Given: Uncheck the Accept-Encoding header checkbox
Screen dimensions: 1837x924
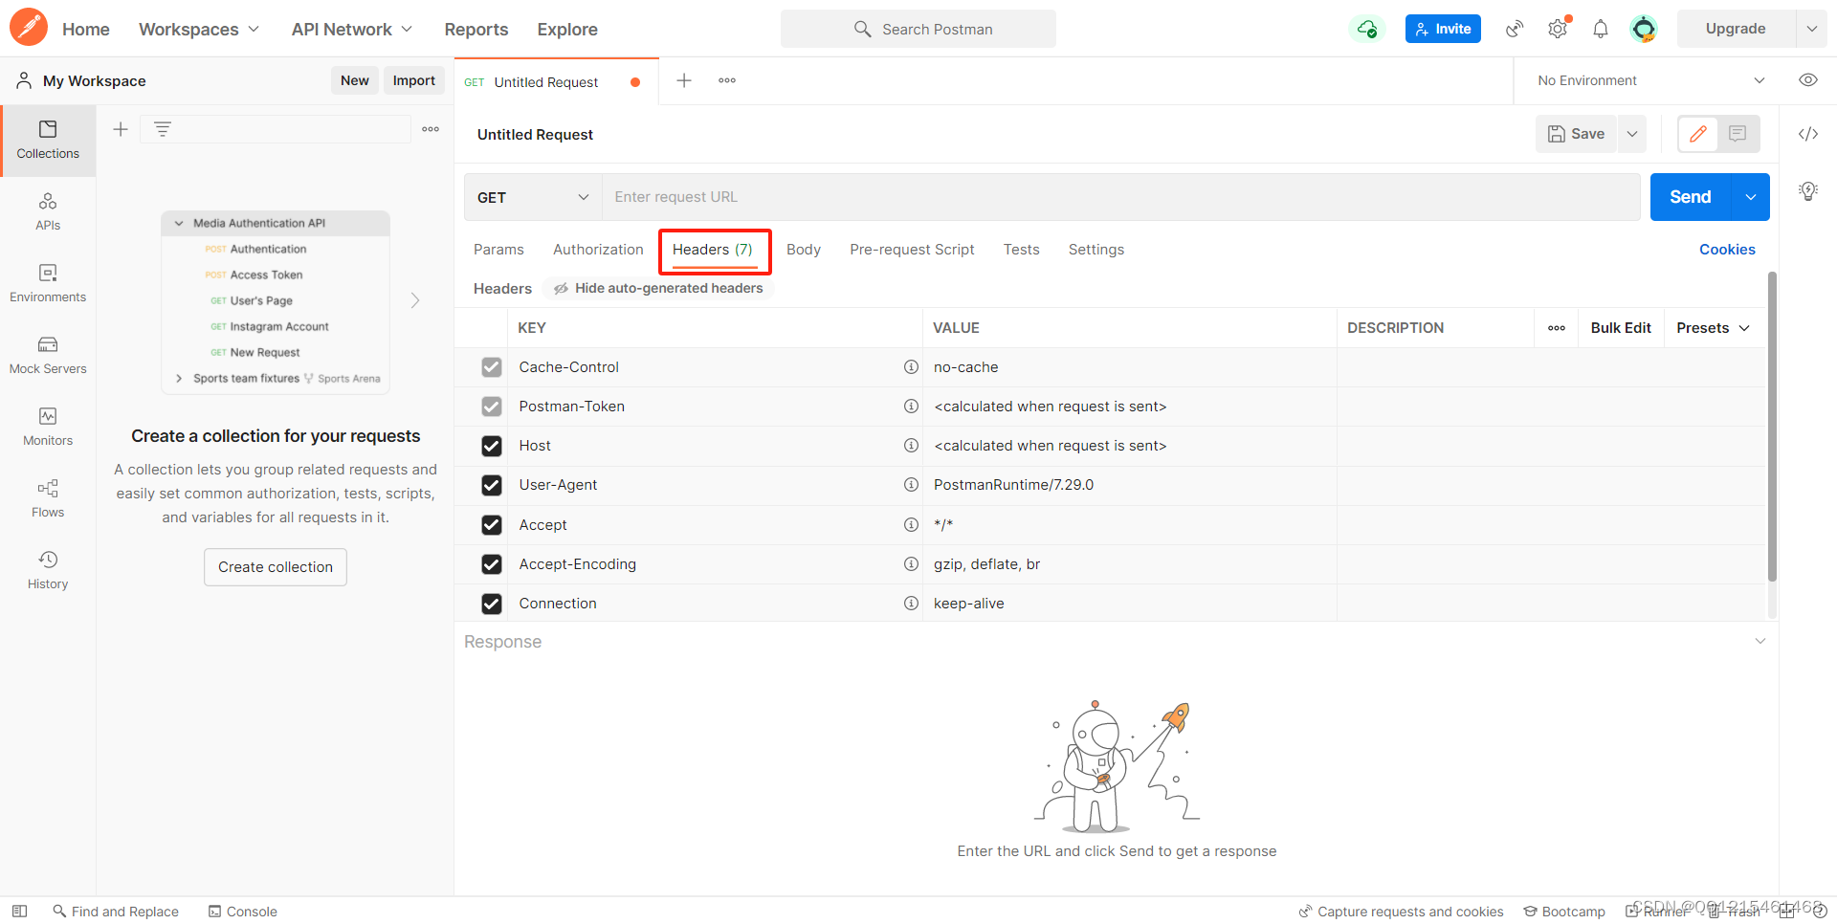Looking at the screenshot, I should tap(492, 564).
